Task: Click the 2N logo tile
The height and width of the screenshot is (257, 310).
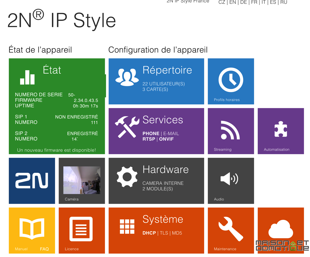Action: tap(32, 181)
